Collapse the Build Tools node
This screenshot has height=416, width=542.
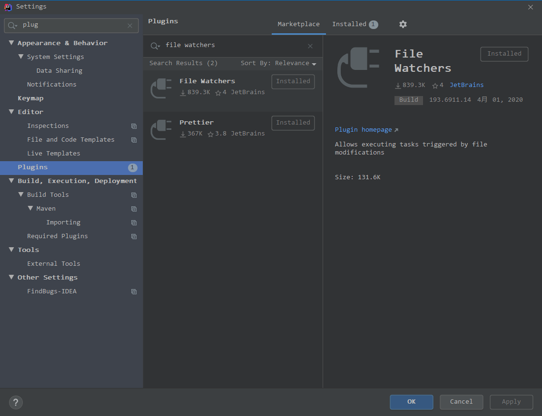[x=21, y=194]
